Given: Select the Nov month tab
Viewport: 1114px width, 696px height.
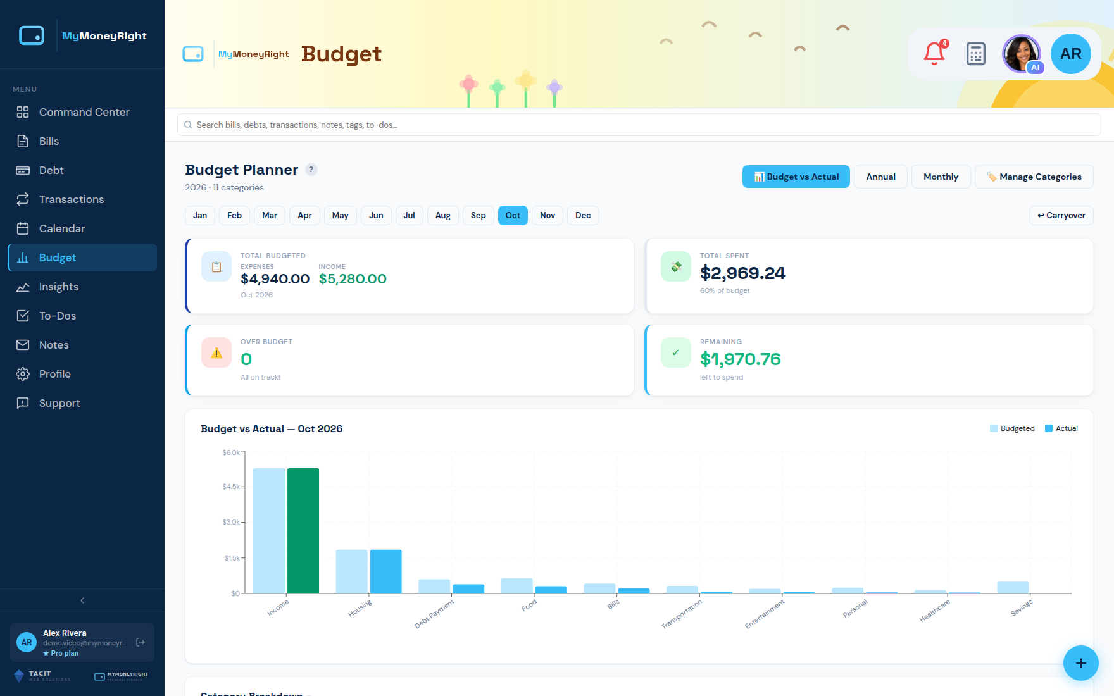Looking at the screenshot, I should (548, 215).
